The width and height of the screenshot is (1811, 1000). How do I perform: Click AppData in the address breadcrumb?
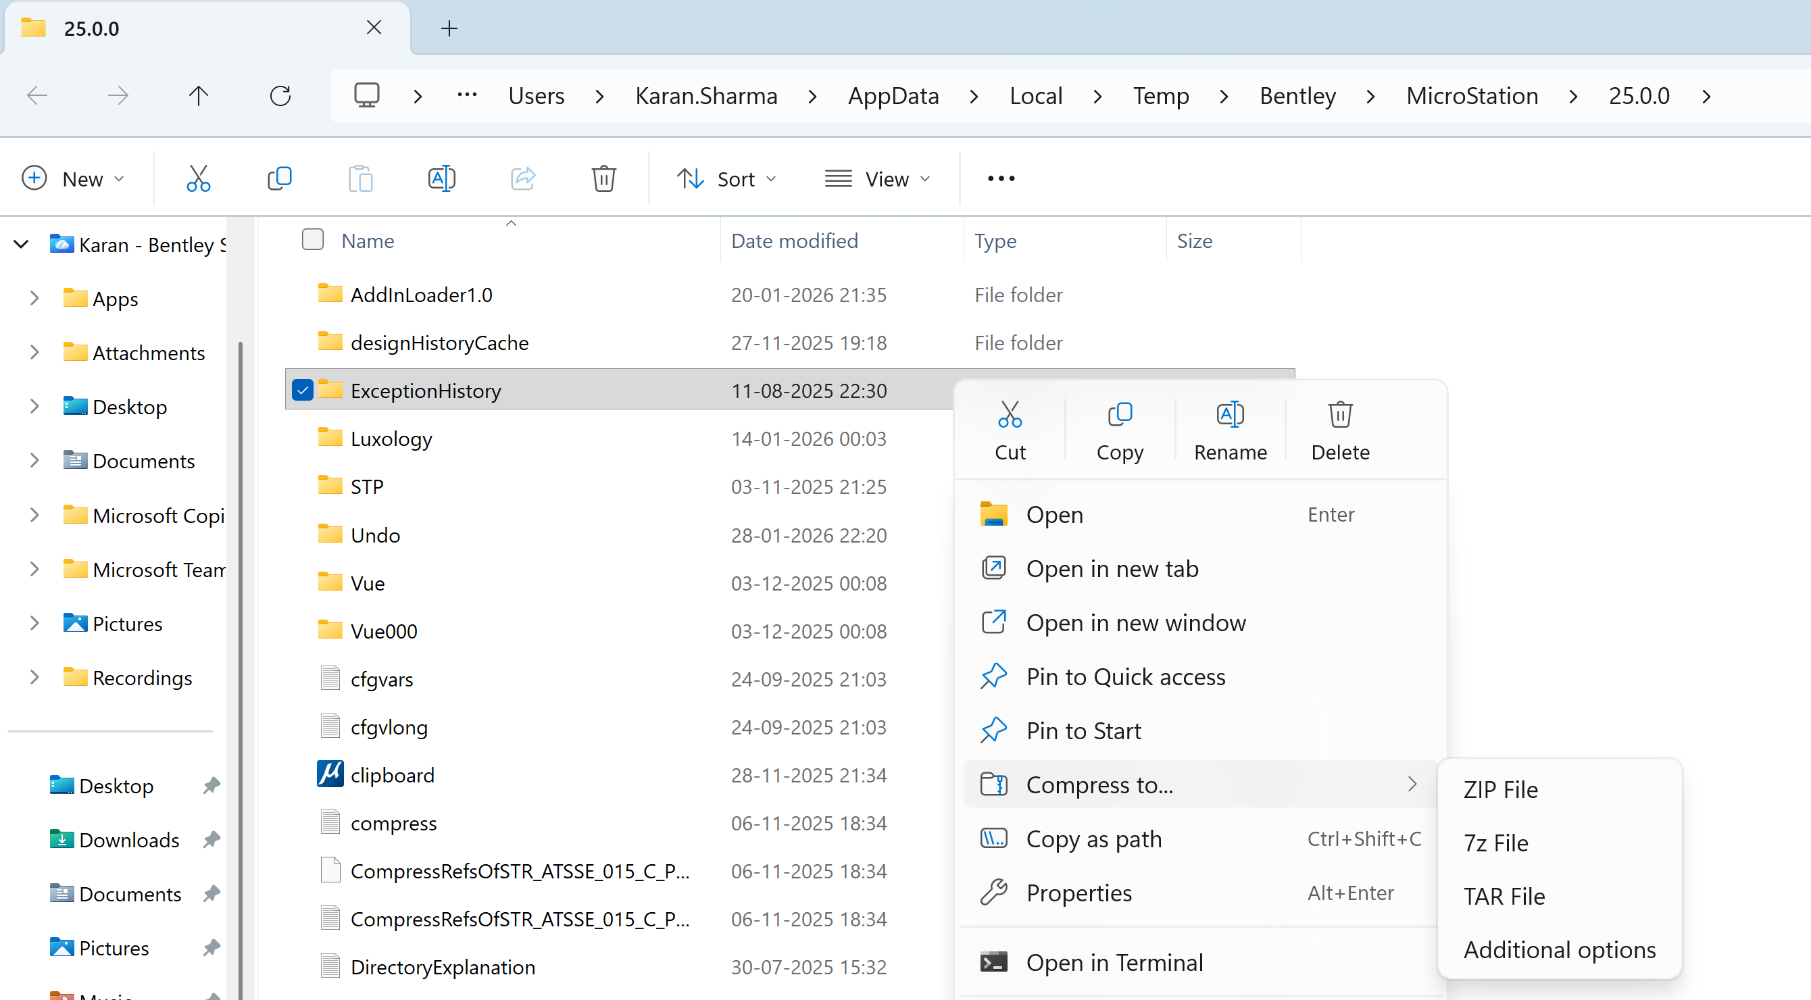[x=893, y=95]
